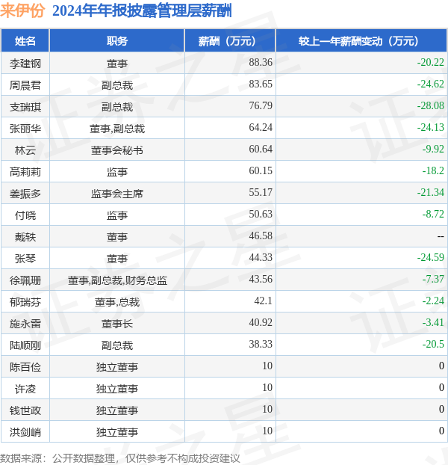448x465 pixels.
Task: Click the salary value 42.1
Action: [x=264, y=301]
